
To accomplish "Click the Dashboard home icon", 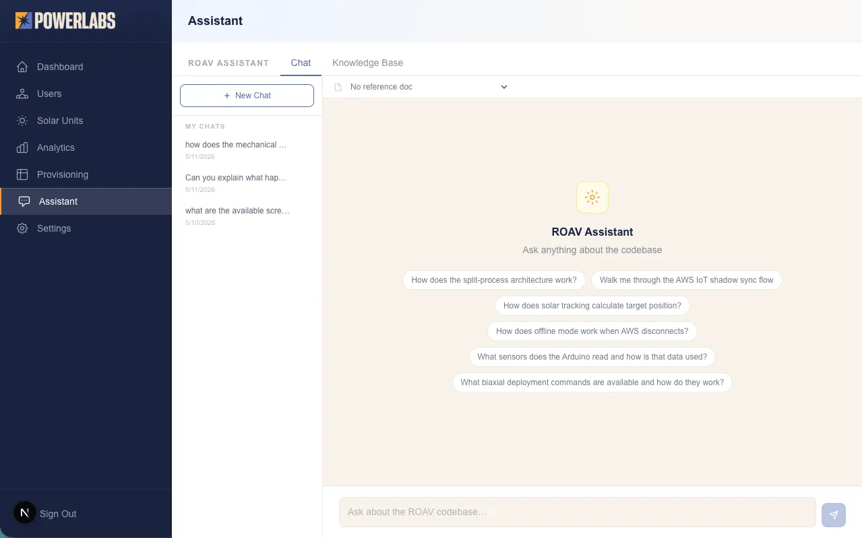I will (22, 67).
